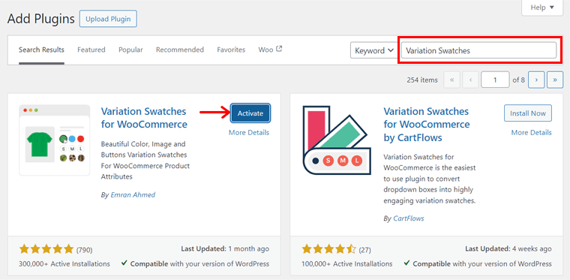The height and width of the screenshot is (280, 570).
Task: Click the green t-shirt plugin thumbnail
Action: tap(55, 140)
